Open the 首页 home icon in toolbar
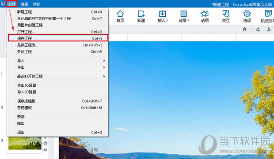Screen dimensions: 274x159 (120, 16)
